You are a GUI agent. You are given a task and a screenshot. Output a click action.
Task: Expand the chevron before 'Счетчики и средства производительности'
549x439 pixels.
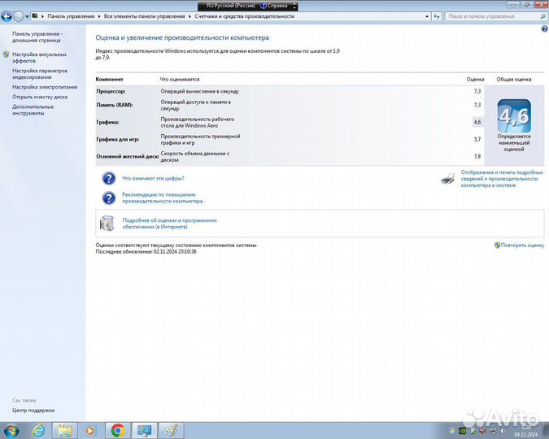click(190, 16)
